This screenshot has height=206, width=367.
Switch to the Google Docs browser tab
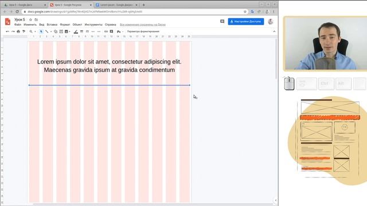pos(25,5)
